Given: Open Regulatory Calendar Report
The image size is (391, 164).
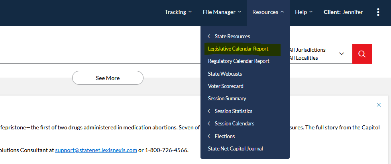Looking at the screenshot, I should click(238, 61).
